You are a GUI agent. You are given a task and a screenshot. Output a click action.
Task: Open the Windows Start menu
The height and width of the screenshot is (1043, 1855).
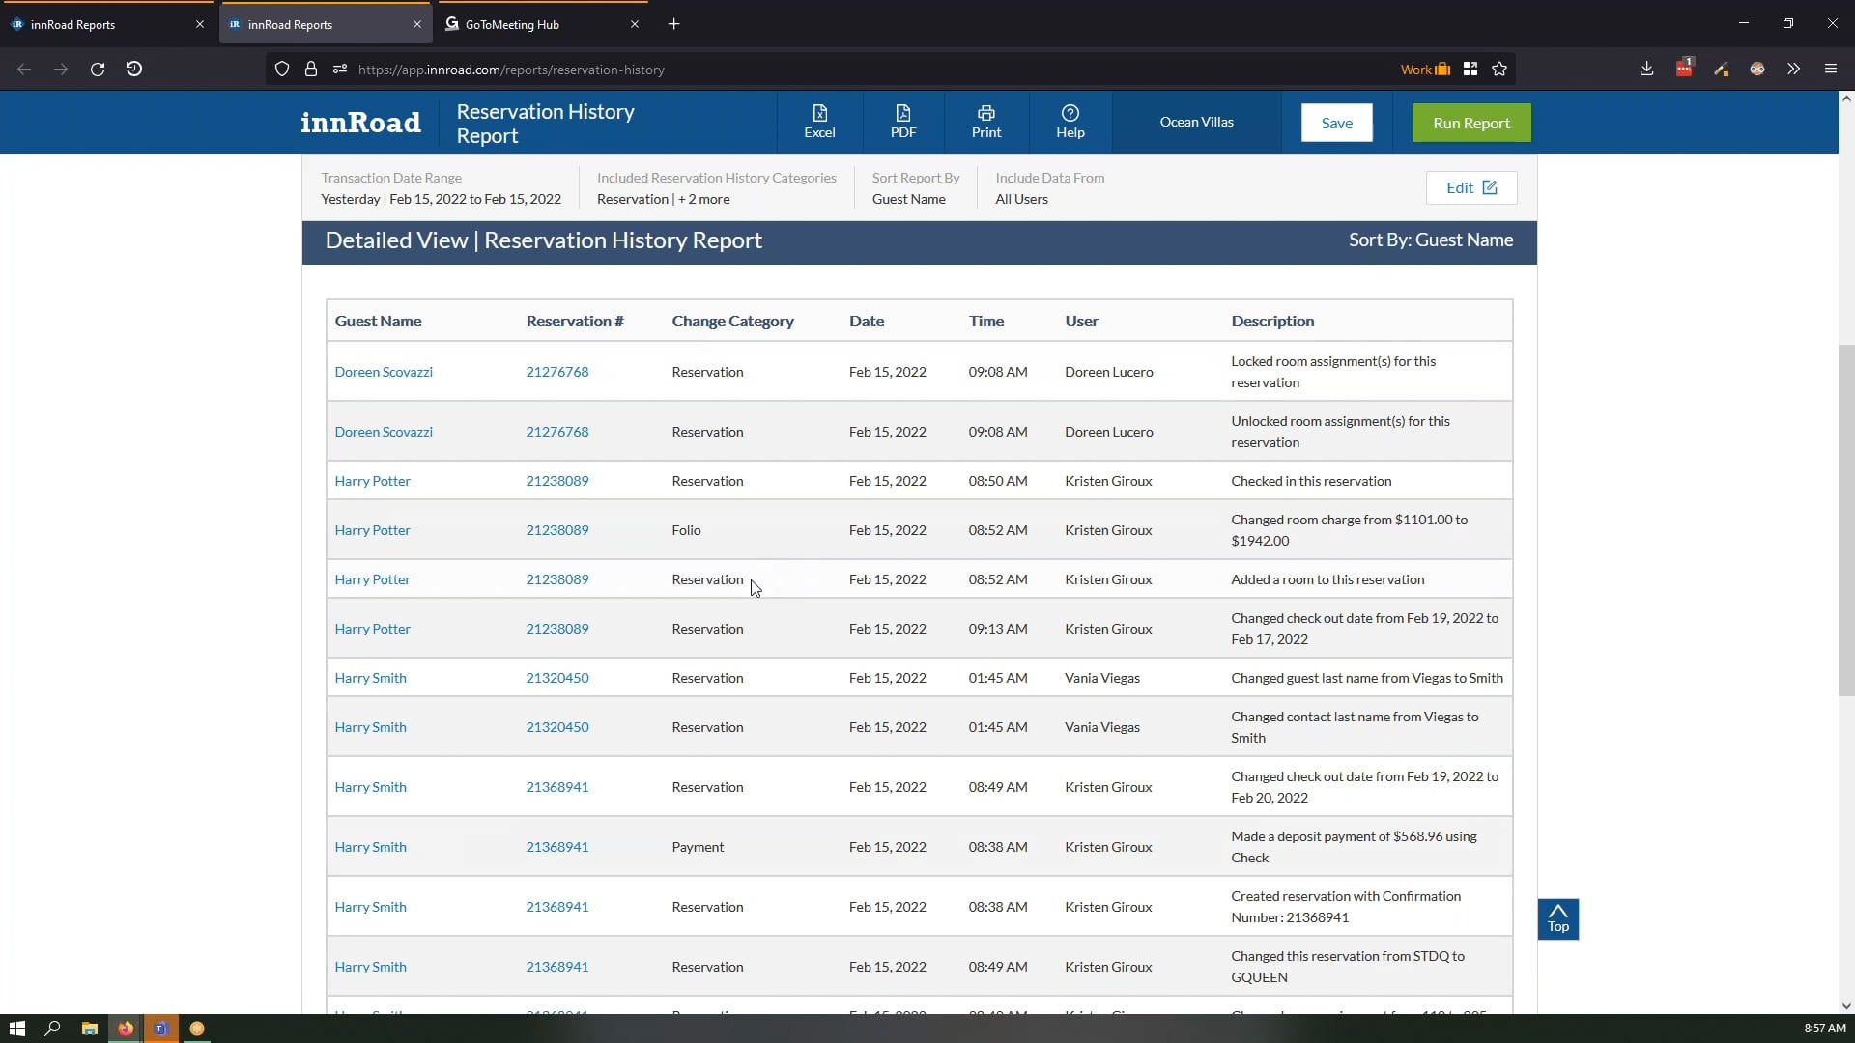[17, 1028]
